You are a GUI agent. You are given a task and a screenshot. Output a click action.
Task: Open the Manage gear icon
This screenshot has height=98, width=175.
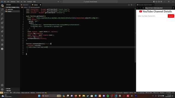pos(2,89)
